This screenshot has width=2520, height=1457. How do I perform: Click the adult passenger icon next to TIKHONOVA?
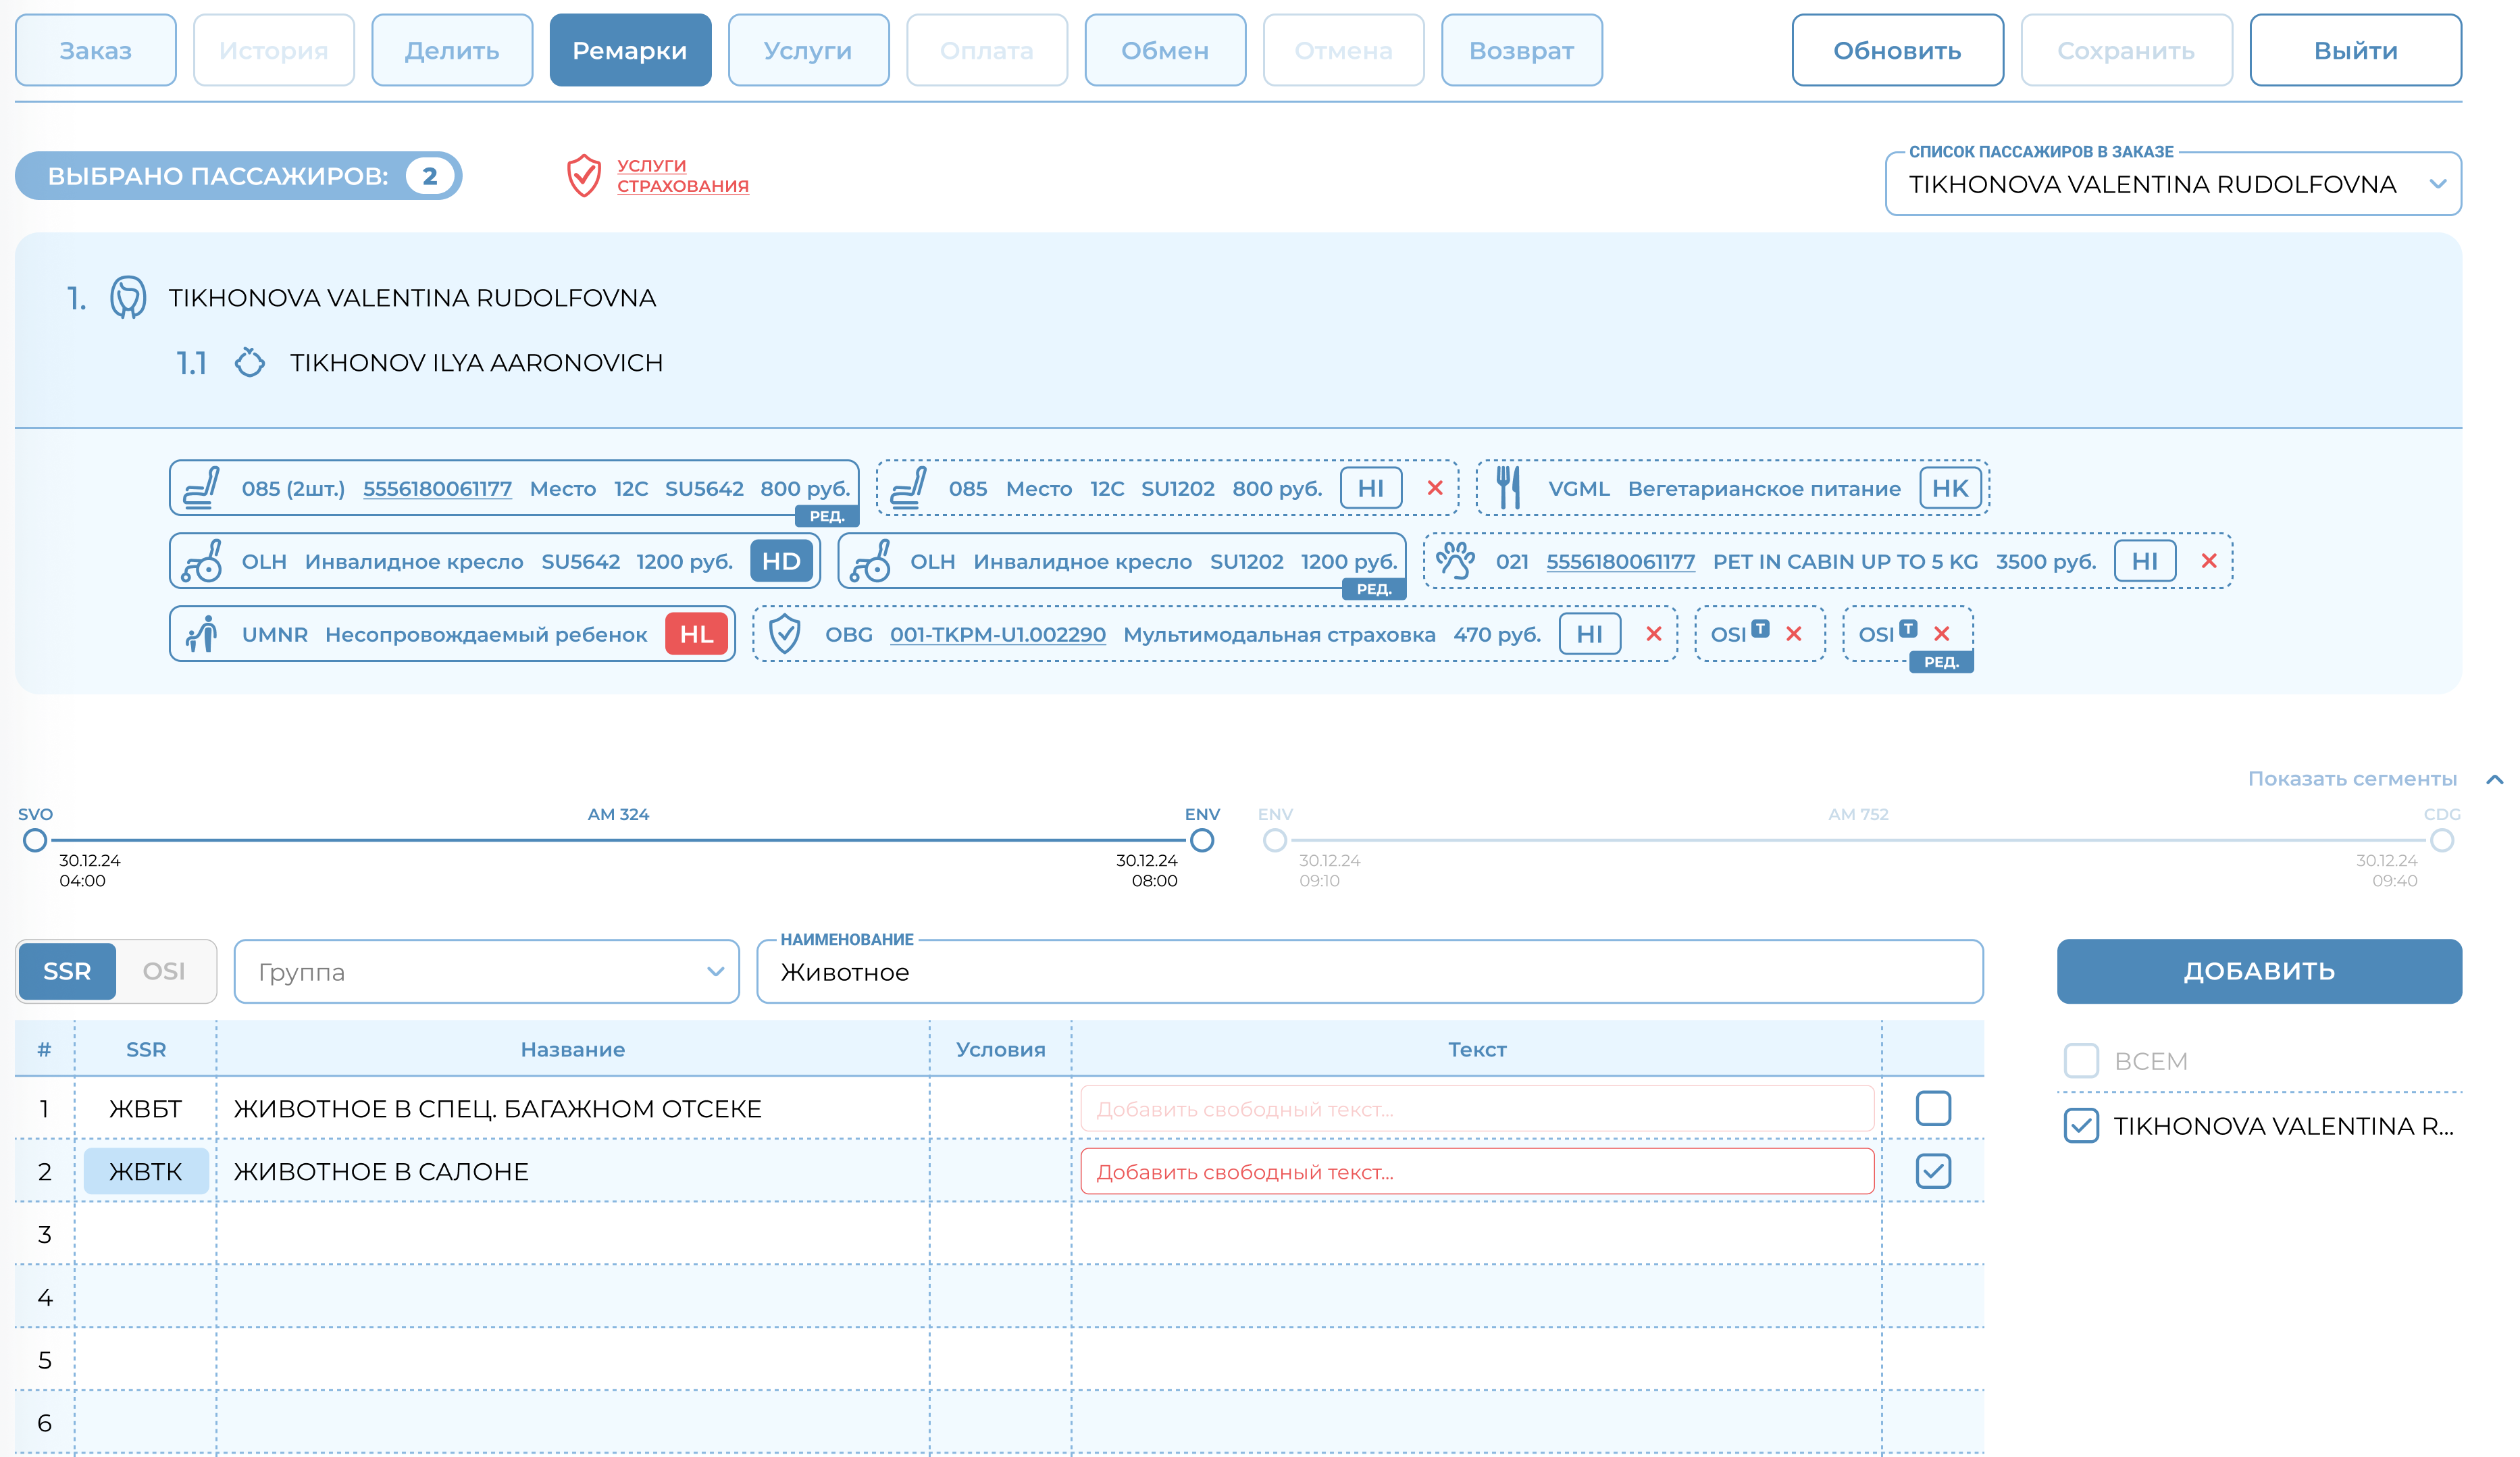tap(128, 298)
